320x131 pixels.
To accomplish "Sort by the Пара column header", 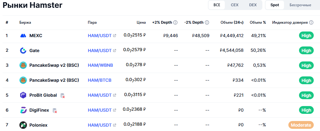I will coord(92,22).
